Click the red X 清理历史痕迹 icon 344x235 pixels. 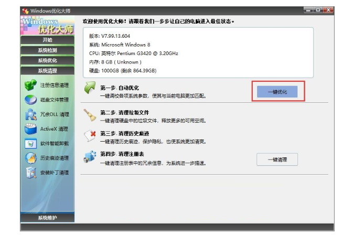click(x=90, y=136)
